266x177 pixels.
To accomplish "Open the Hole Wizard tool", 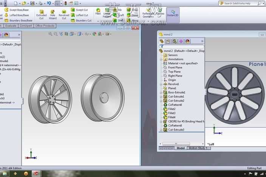I will point(53,14).
